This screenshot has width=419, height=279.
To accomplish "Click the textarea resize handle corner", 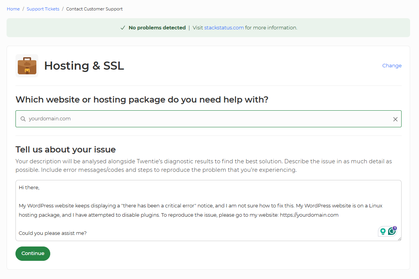I will 399,239.
